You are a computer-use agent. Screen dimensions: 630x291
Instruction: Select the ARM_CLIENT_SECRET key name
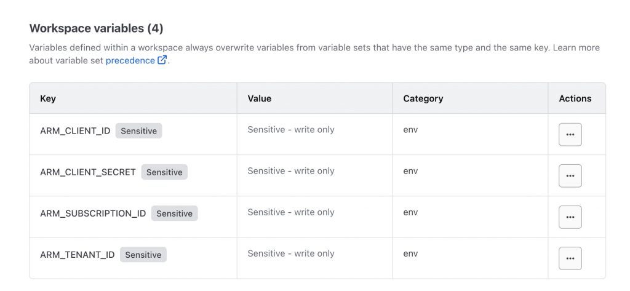[x=88, y=172]
